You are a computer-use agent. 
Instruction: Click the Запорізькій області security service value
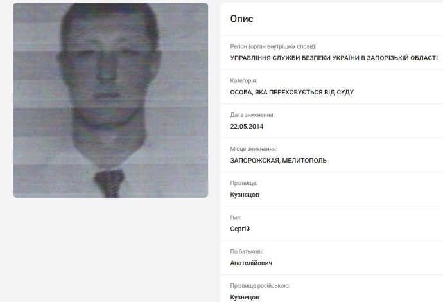[x=334, y=58]
